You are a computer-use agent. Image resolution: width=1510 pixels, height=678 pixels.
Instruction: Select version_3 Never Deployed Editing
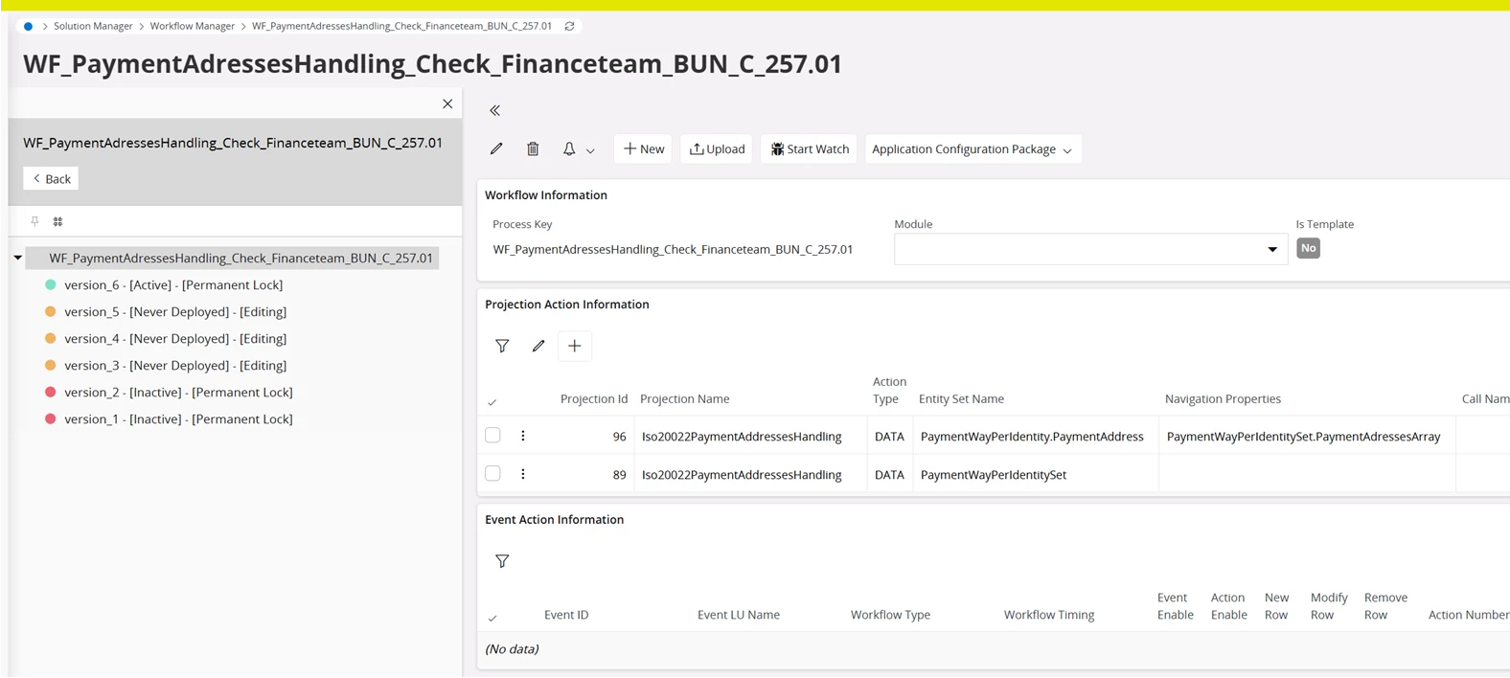[175, 365]
